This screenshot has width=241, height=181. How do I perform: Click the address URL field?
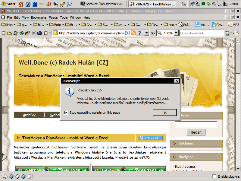pyautogui.click(x=91, y=33)
